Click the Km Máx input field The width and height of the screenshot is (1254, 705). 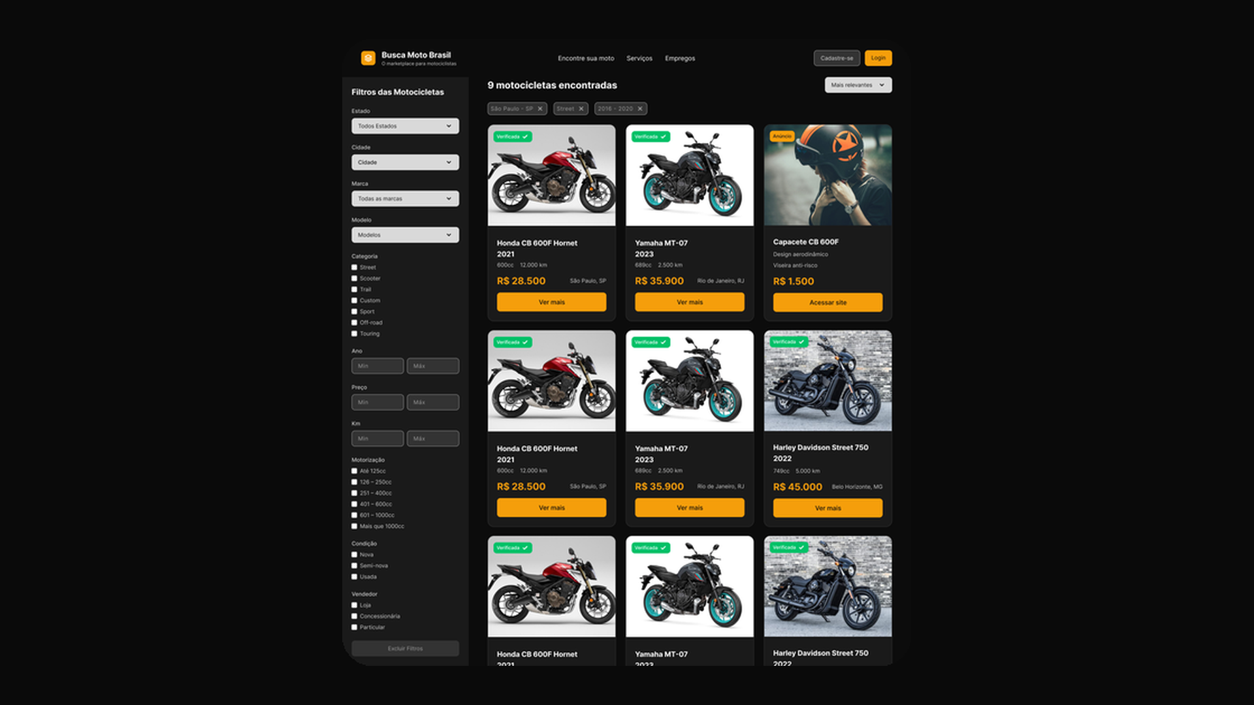pos(433,439)
